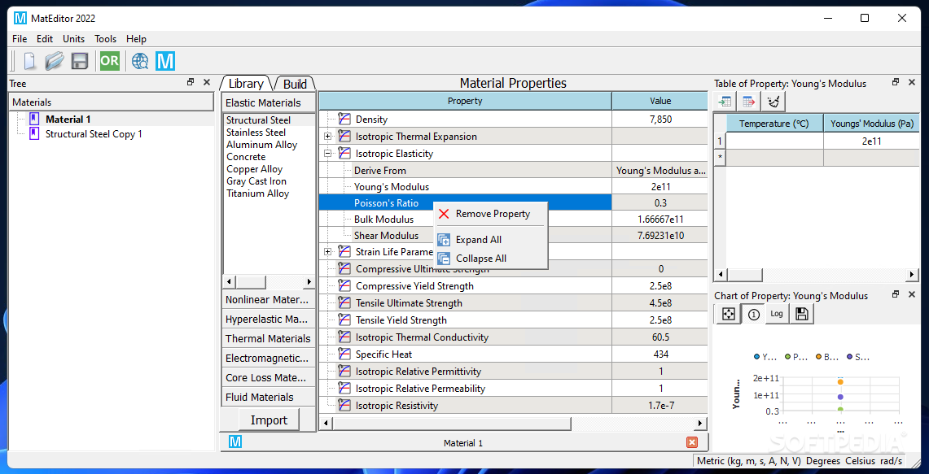The height and width of the screenshot is (474, 929).
Task: Close the Tree panel
Action: click(x=206, y=83)
